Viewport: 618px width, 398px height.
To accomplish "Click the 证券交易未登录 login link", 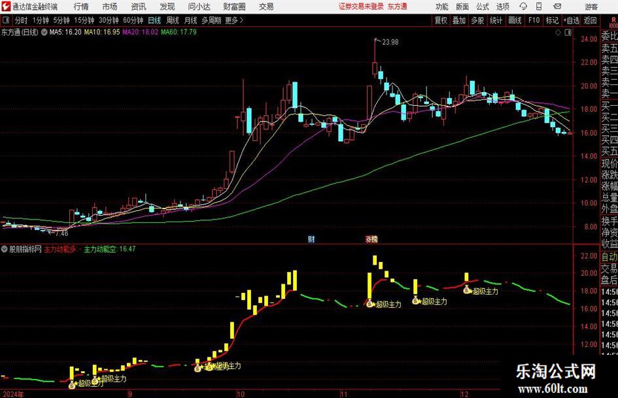I will (361, 7).
